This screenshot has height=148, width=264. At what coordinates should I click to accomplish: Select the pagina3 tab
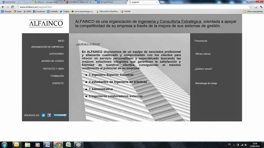[143, 2]
